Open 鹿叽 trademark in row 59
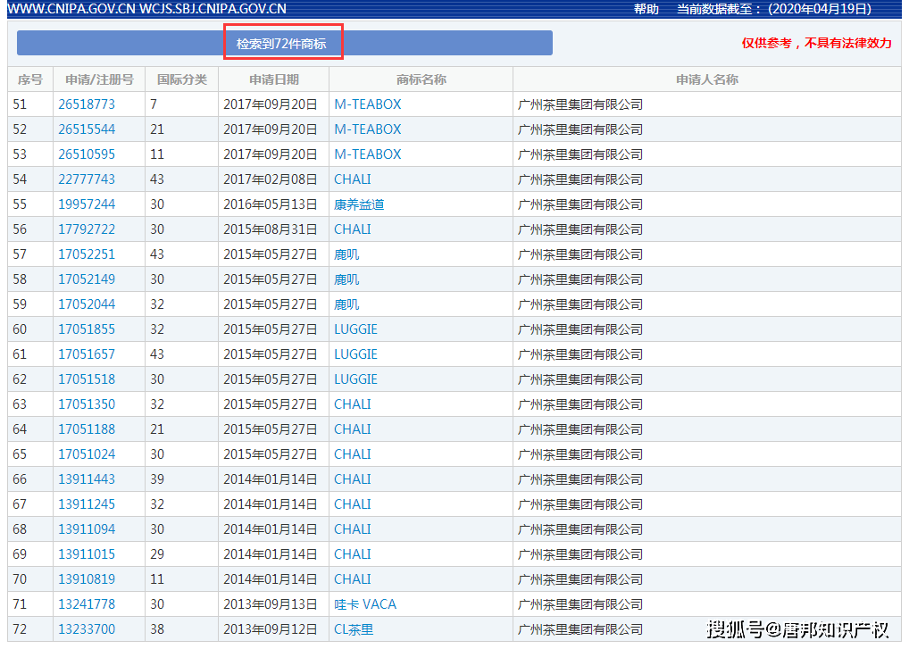The width and height of the screenshot is (909, 649). (346, 304)
